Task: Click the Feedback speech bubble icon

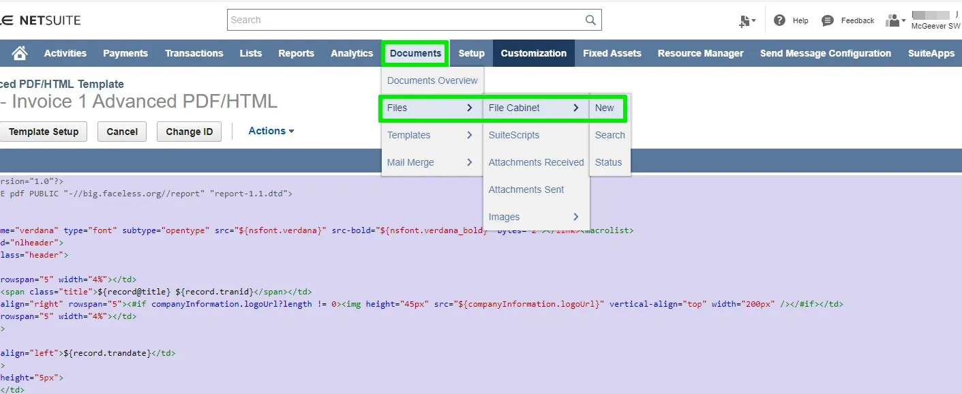Action: pyautogui.click(x=828, y=20)
